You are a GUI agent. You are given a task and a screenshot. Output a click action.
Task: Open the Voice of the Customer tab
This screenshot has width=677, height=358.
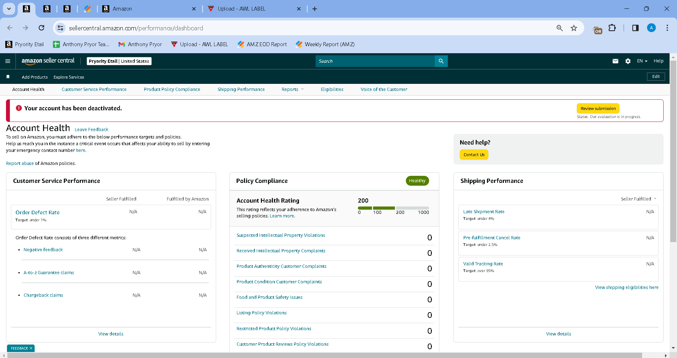click(384, 89)
